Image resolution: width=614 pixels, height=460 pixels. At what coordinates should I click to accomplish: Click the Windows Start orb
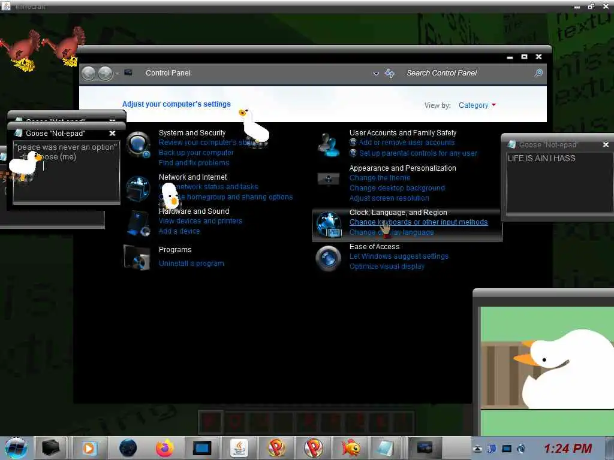coord(16,448)
